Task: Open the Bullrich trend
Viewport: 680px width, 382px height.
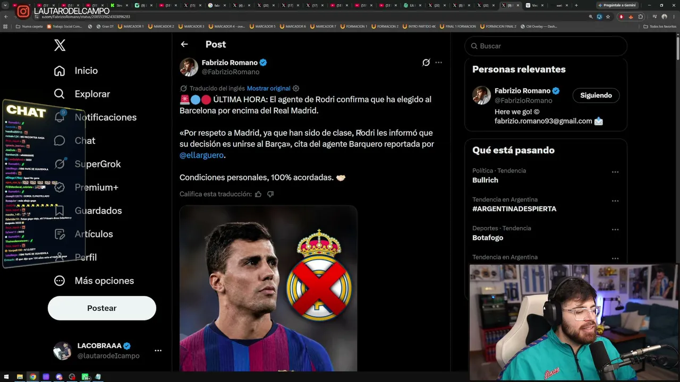Action: click(485, 180)
